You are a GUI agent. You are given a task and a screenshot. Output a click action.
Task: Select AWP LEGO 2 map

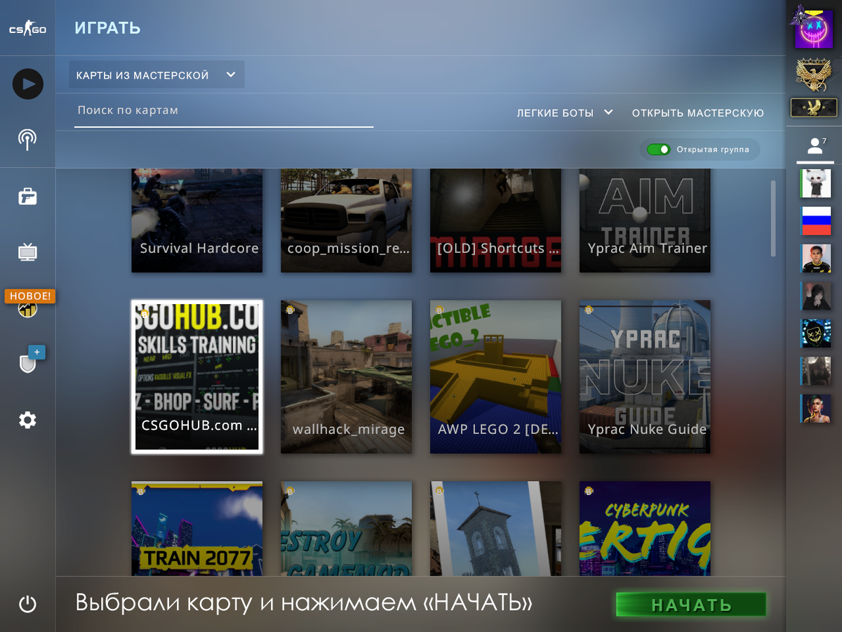(x=496, y=377)
